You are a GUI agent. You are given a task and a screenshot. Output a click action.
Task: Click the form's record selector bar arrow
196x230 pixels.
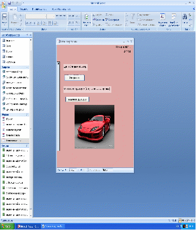(58, 64)
